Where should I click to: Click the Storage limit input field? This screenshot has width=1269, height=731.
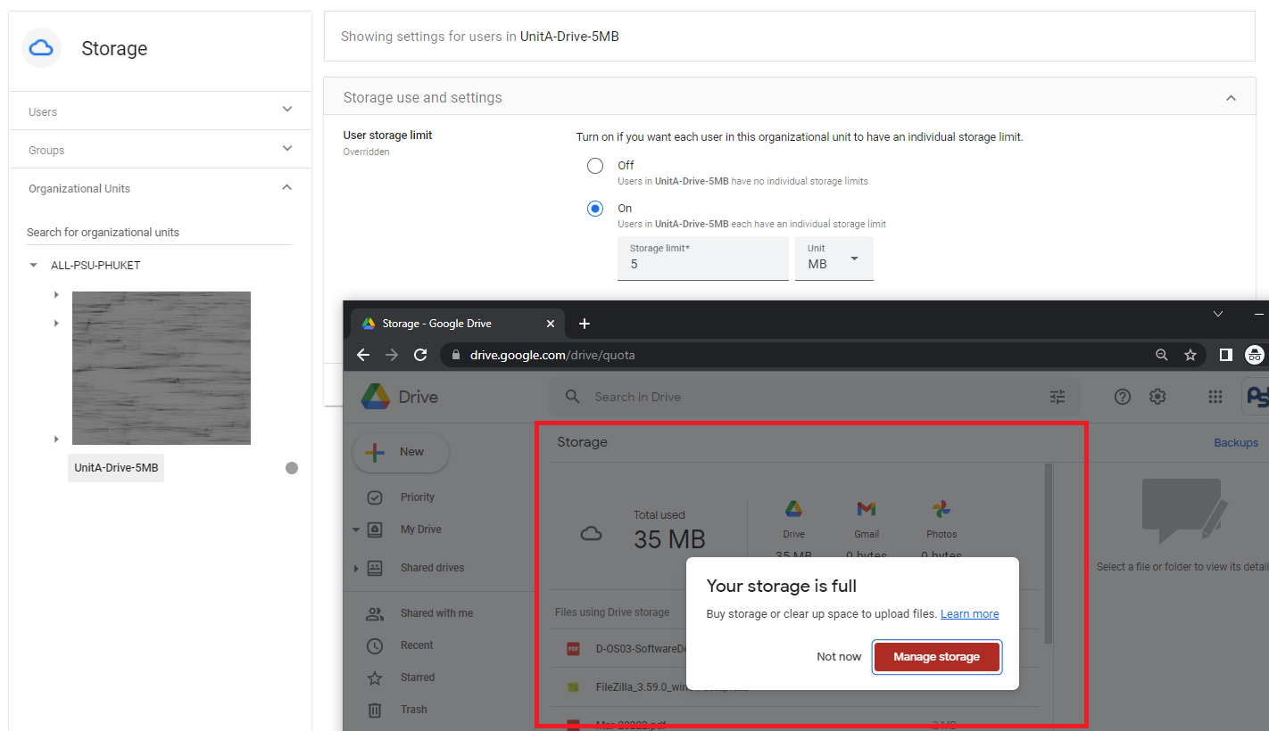pos(702,264)
